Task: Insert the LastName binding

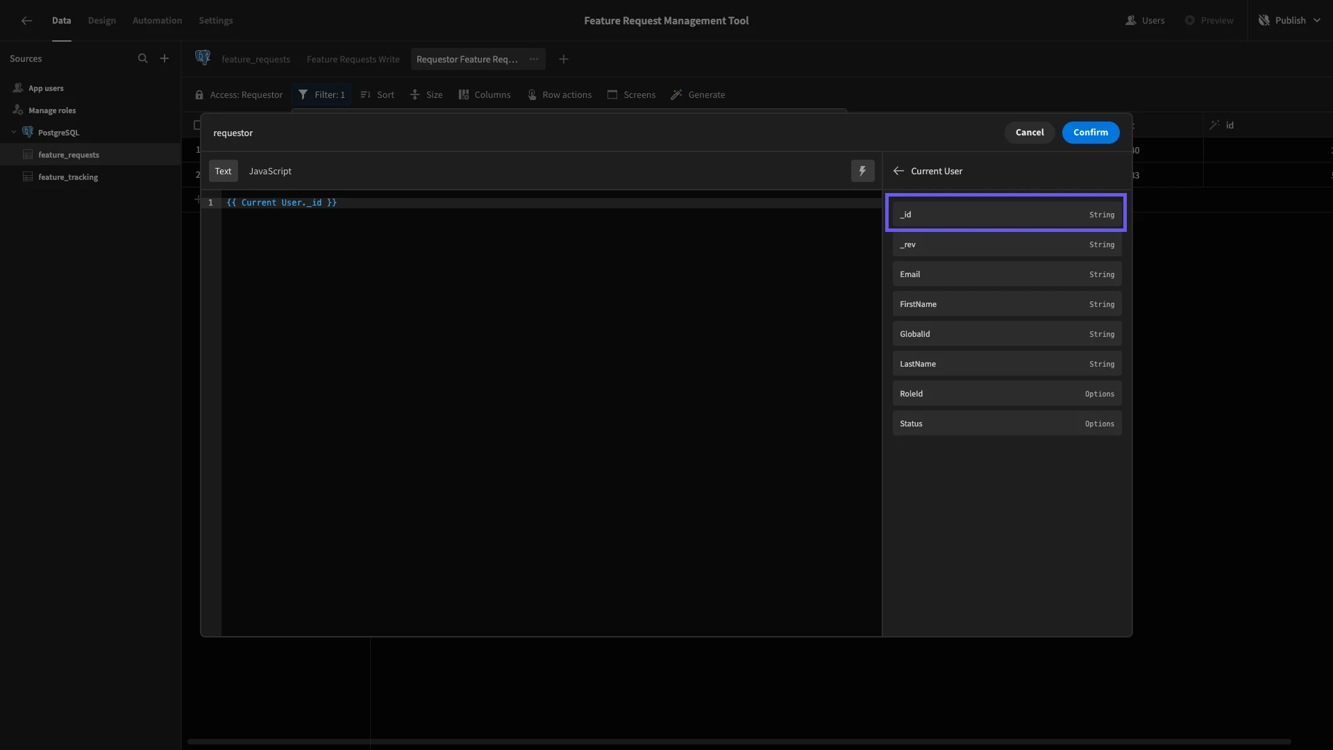Action: [x=1007, y=364]
